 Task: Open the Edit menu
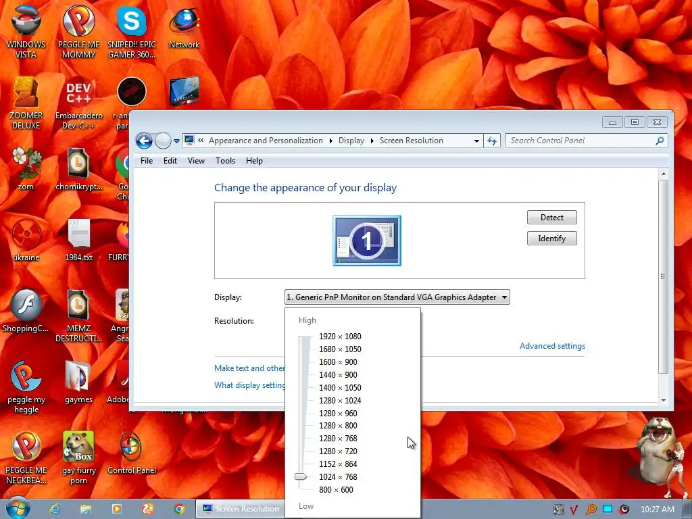(170, 161)
